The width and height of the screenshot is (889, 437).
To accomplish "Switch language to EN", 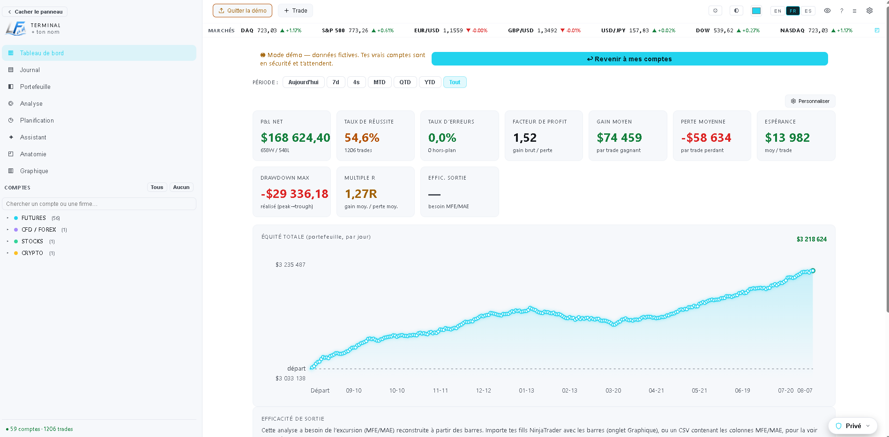I will pyautogui.click(x=778, y=11).
